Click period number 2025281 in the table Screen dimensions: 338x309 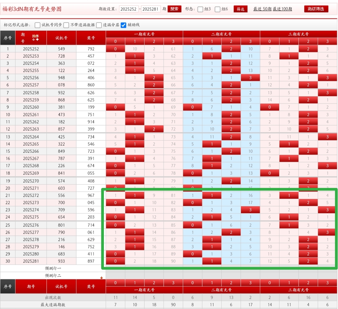(31, 261)
